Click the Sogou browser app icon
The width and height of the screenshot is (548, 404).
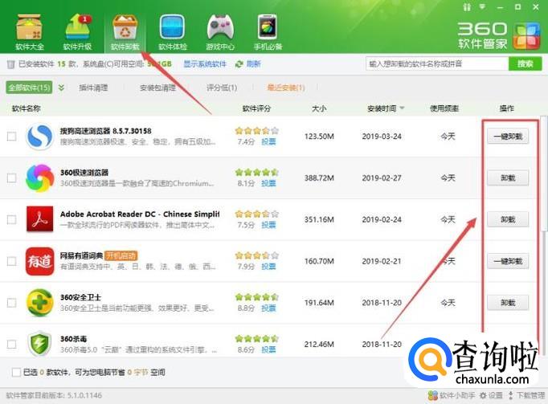[40, 137]
